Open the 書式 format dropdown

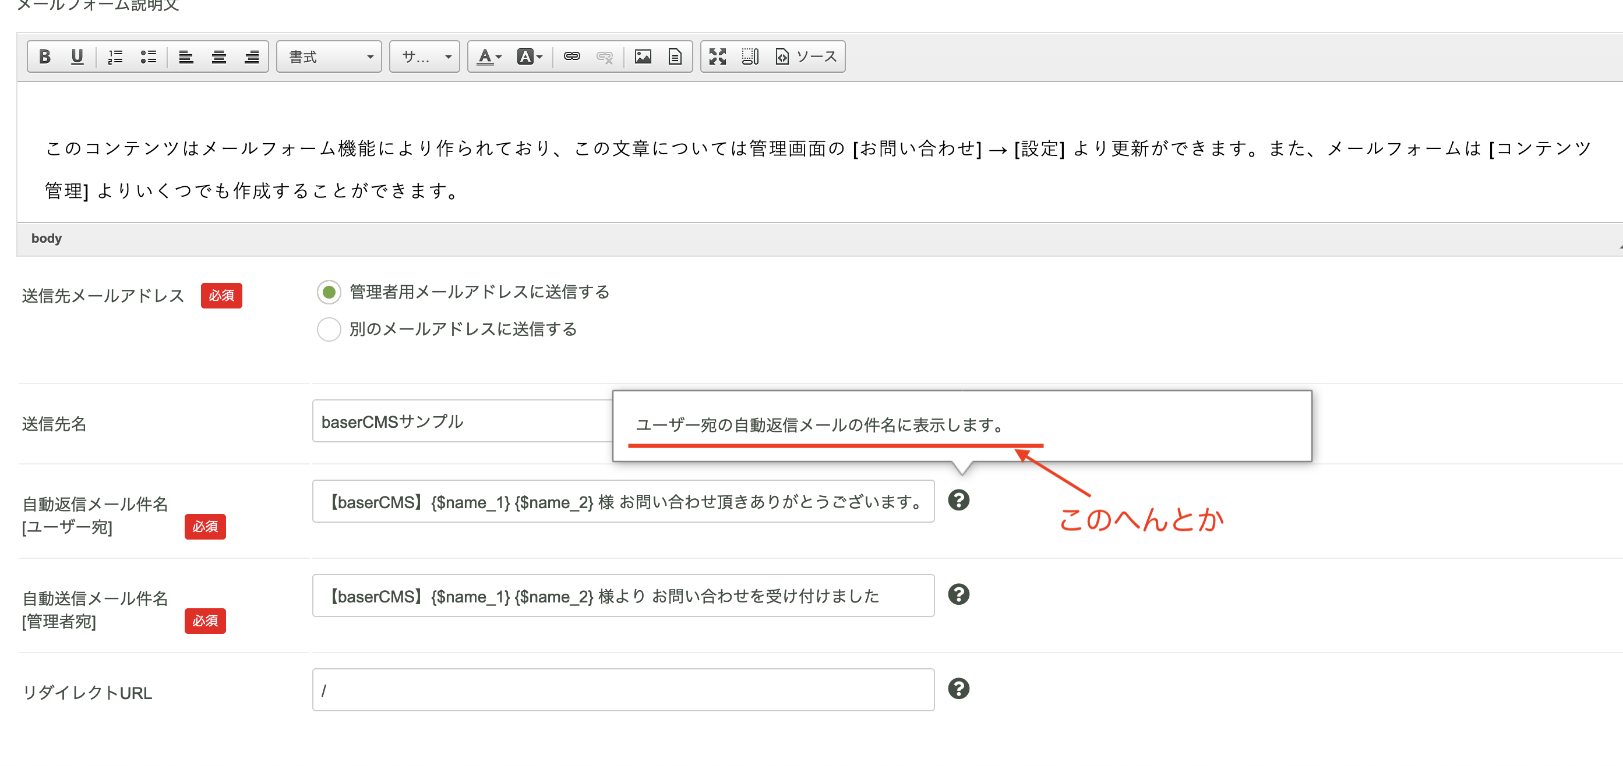pyautogui.click(x=327, y=56)
